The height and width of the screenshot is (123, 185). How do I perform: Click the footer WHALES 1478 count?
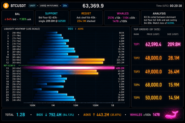click(x=156, y=115)
